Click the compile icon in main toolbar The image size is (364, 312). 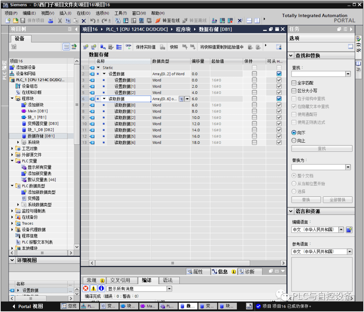[118, 21]
